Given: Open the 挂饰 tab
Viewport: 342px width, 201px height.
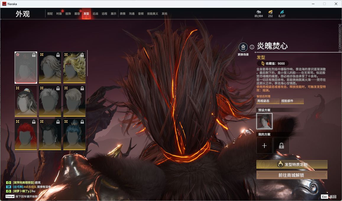Looking at the screenshot, I should pos(68,14).
